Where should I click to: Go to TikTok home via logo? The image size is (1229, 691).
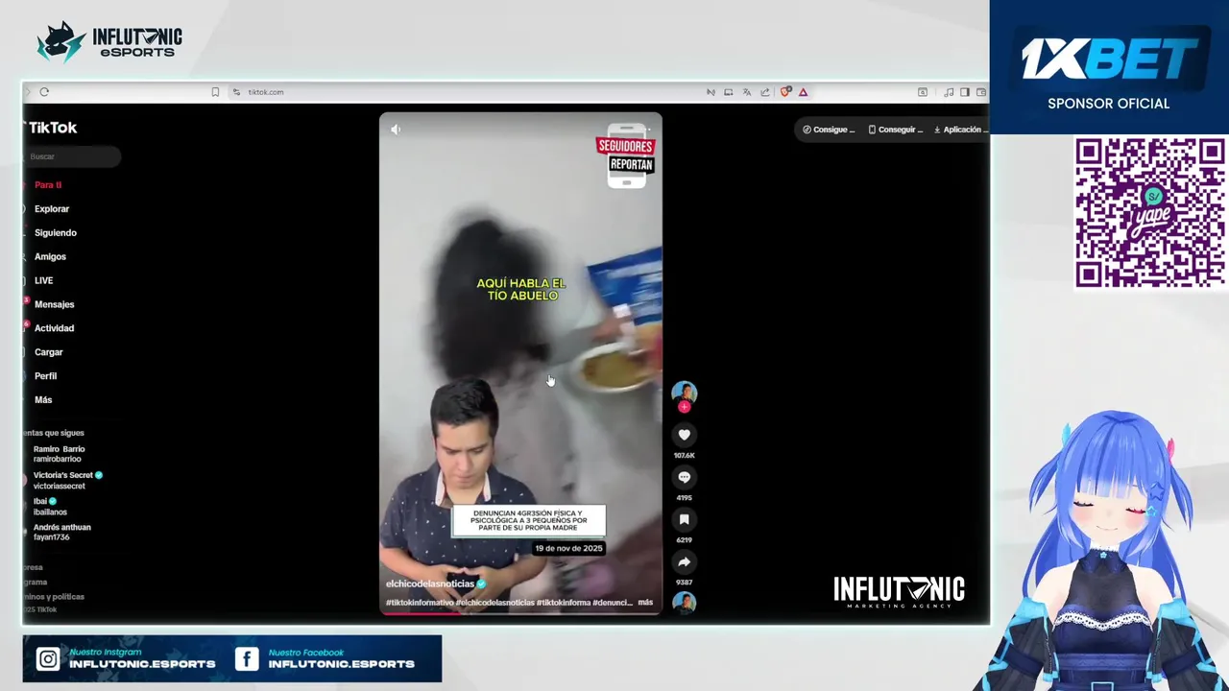coord(51,128)
